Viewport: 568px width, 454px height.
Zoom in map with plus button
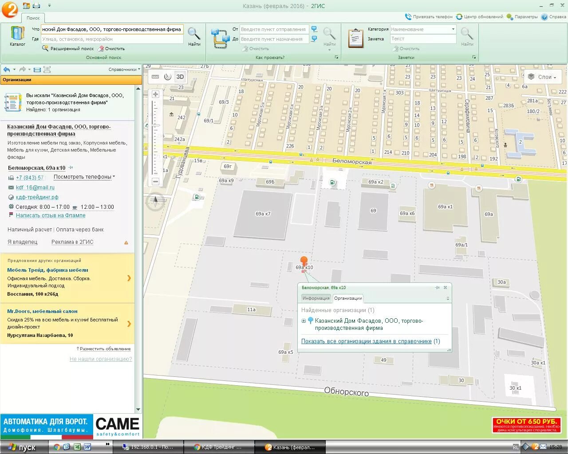155,94
